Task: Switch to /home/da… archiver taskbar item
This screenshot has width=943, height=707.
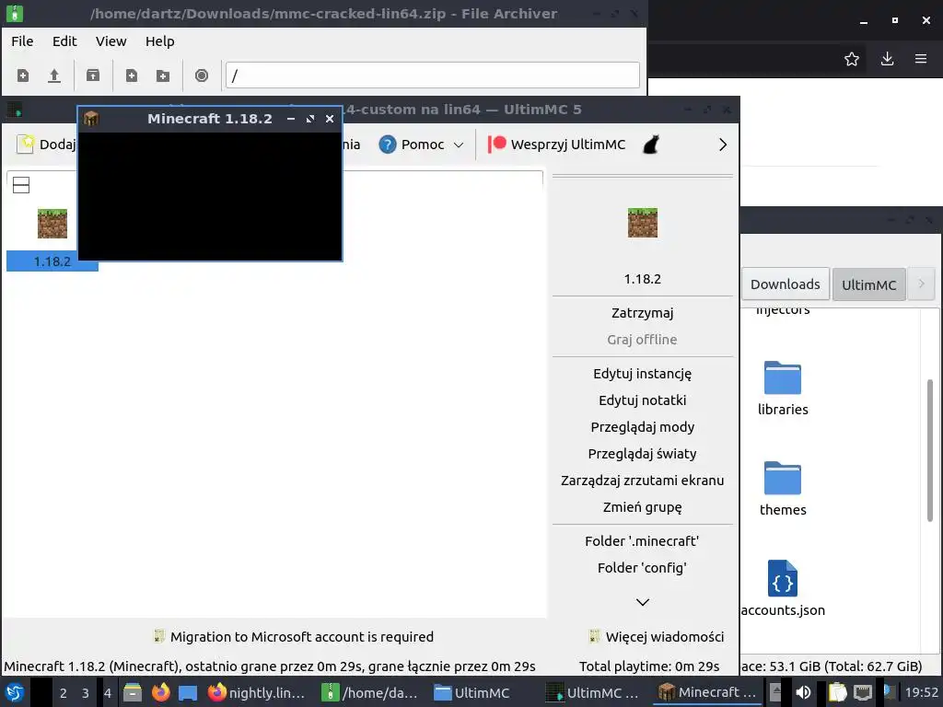Action: [x=369, y=692]
